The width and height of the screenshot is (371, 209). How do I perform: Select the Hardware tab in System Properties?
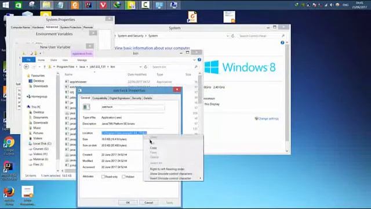[38, 27]
